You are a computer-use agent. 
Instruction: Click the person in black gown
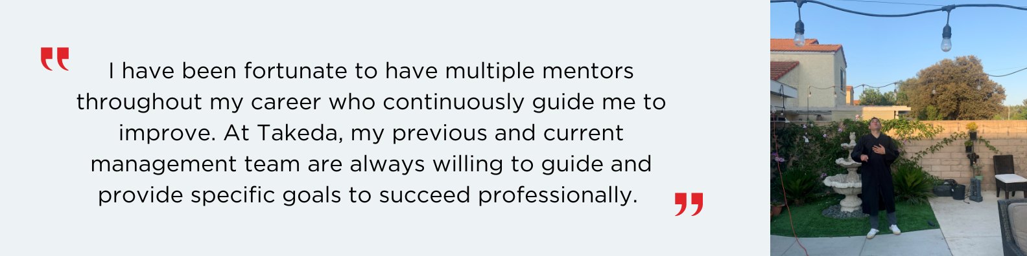[x=877, y=175]
